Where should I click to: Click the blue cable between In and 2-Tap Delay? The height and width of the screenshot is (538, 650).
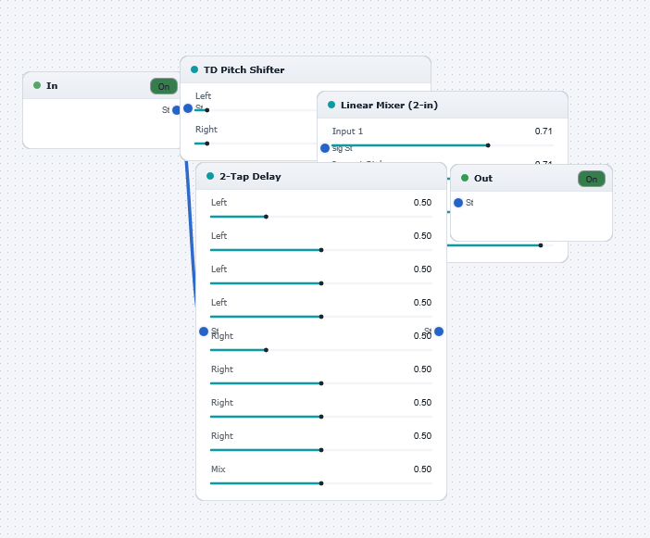191,232
